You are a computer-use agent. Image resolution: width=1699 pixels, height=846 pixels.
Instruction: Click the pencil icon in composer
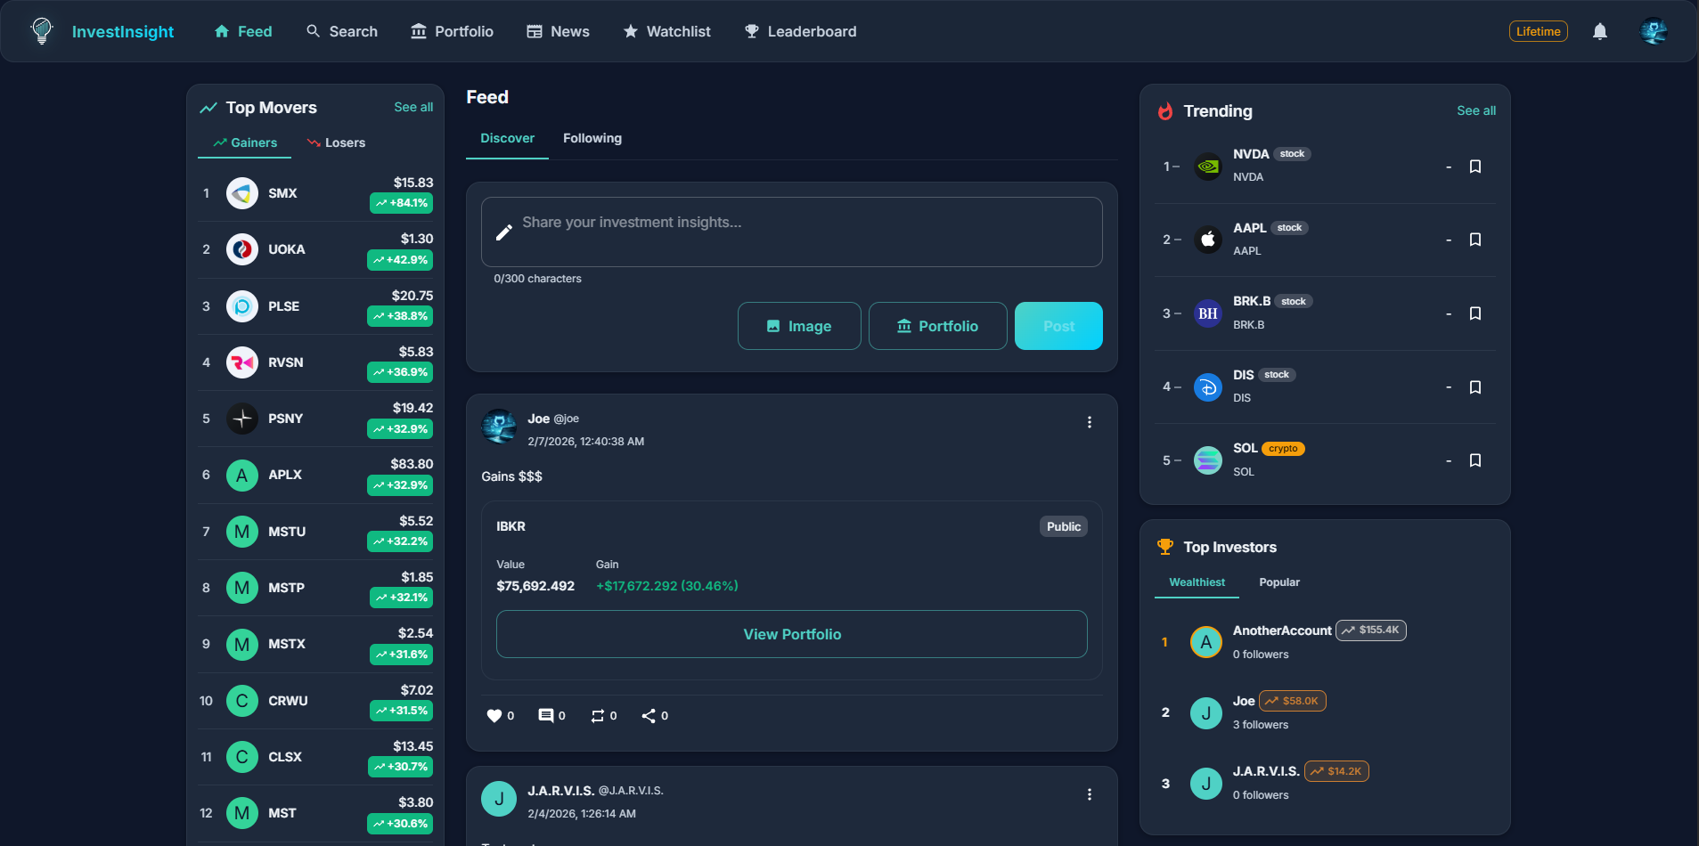coord(503,232)
